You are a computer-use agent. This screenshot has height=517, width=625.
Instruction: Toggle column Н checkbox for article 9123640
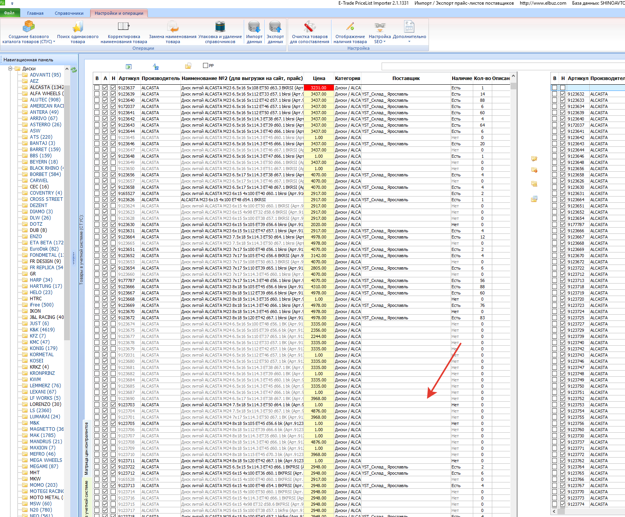pos(113,100)
